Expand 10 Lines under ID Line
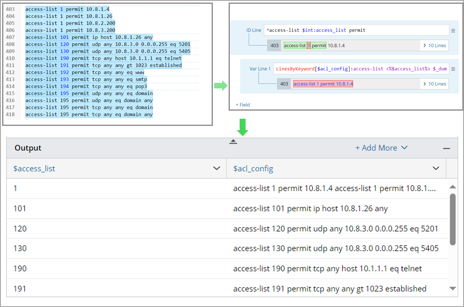464x307 pixels. point(434,45)
